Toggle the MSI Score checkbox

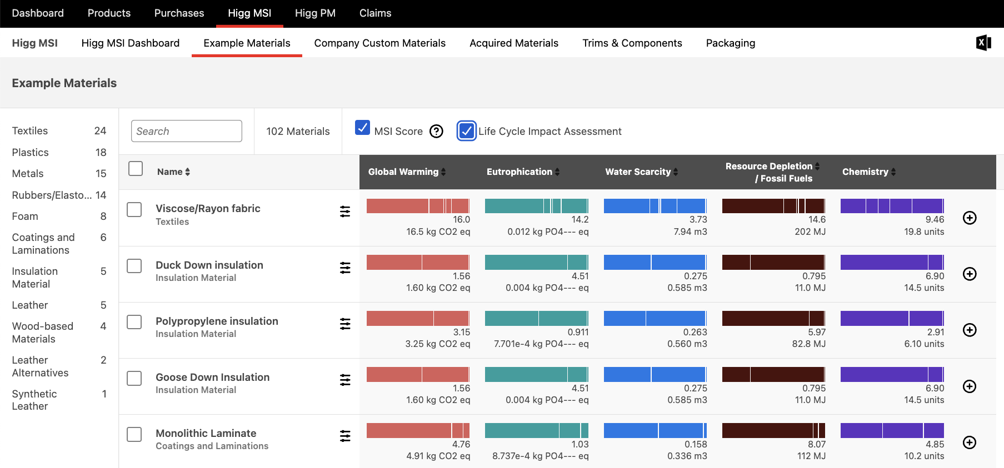[x=362, y=128]
